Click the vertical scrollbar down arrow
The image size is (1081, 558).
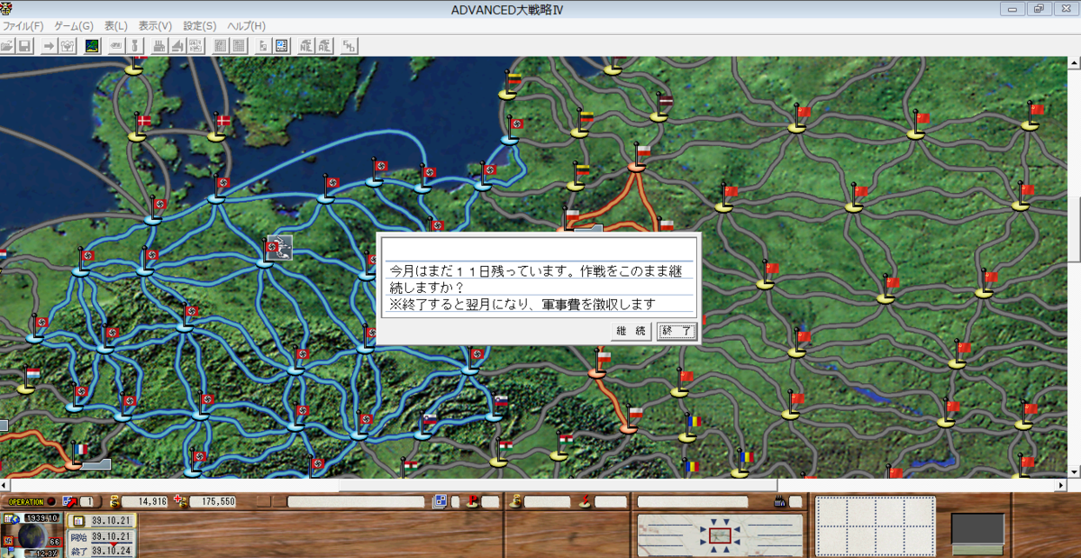tap(1074, 471)
